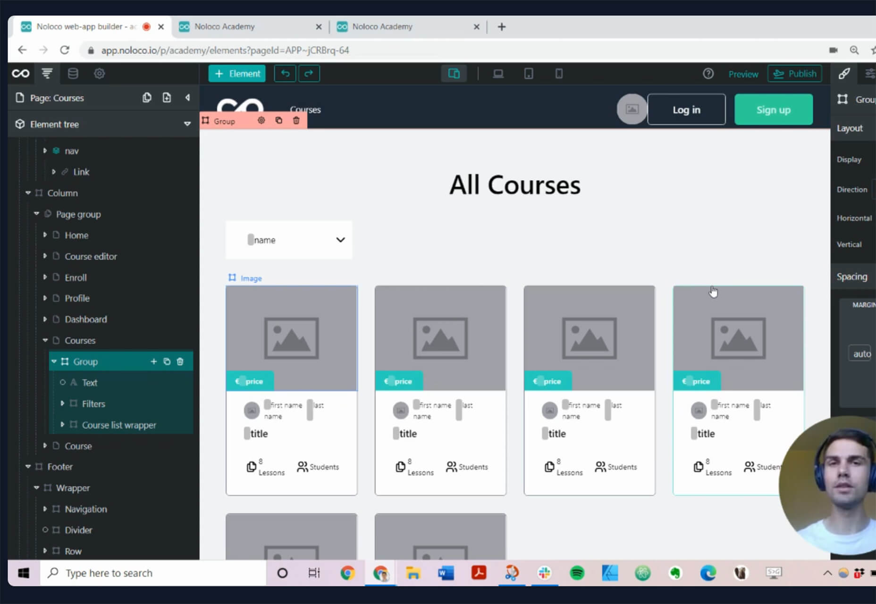Select the Dashboard page in tree
Image resolution: width=876 pixels, height=604 pixels.
85,319
